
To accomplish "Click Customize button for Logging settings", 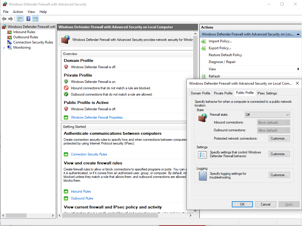I will coord(279,175).
